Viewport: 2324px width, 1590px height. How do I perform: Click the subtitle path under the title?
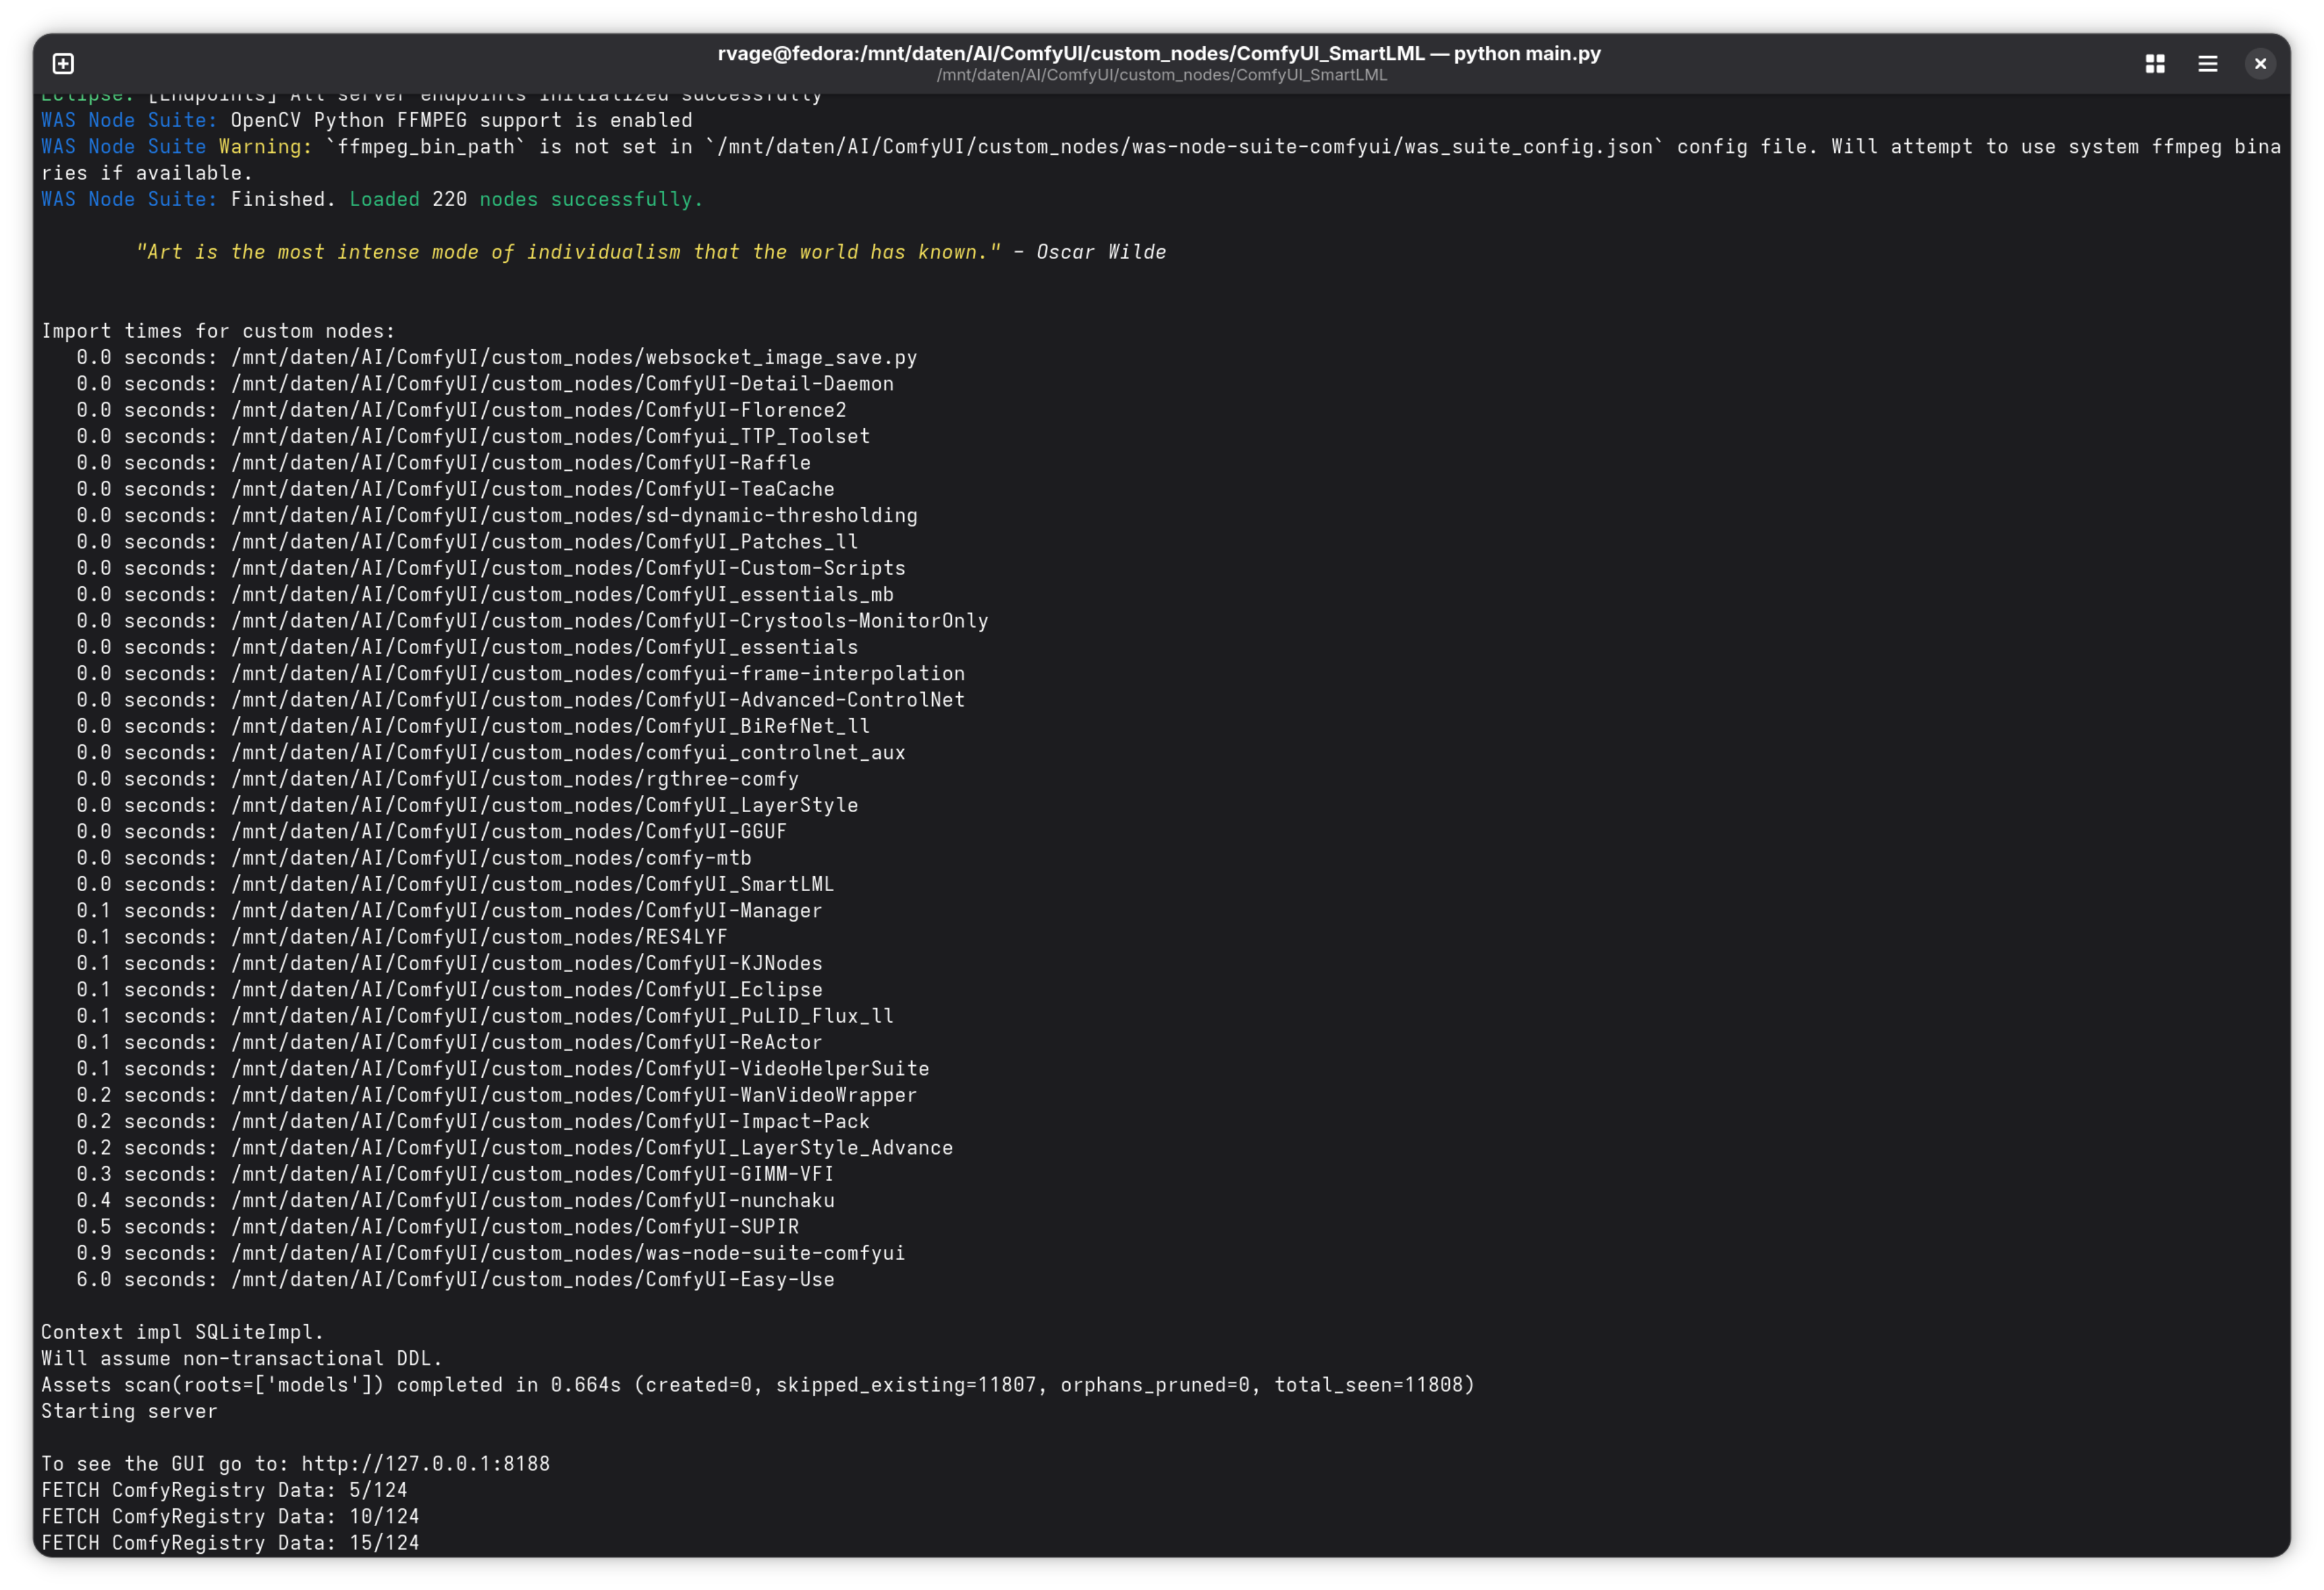1162,76
